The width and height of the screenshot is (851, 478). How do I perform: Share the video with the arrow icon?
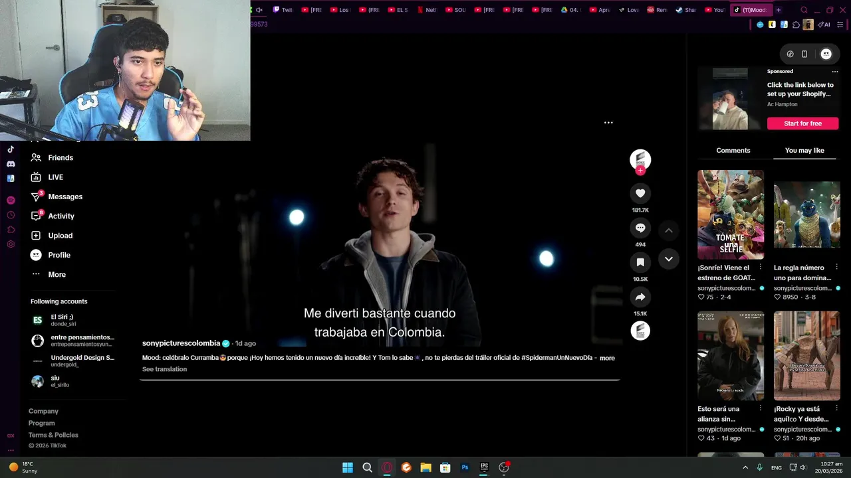click(640, 297)
